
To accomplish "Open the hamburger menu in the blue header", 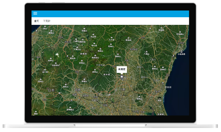I will tap(35, 13).
